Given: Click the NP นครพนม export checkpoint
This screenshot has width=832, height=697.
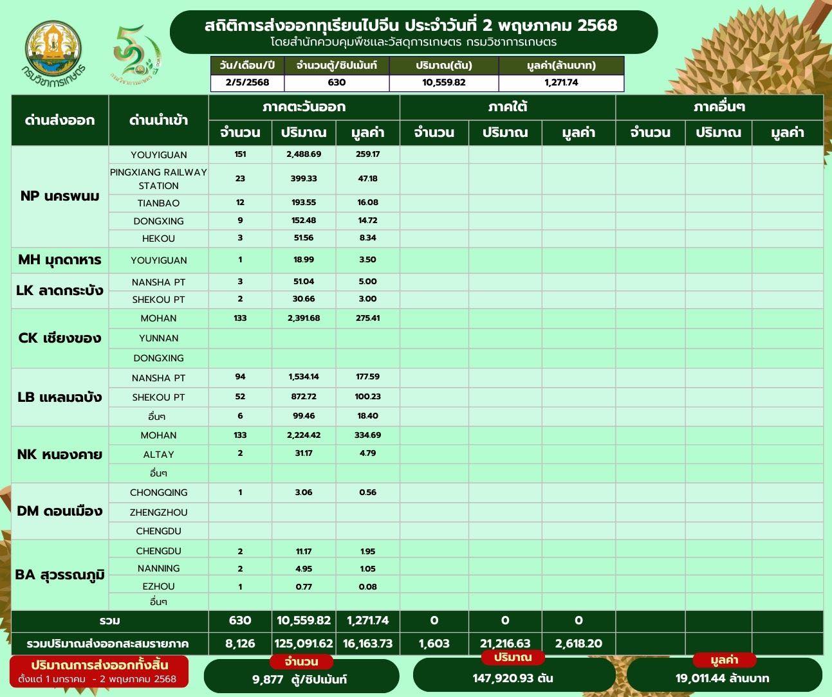Looking at the screenshot, I should tap(60, 196).
